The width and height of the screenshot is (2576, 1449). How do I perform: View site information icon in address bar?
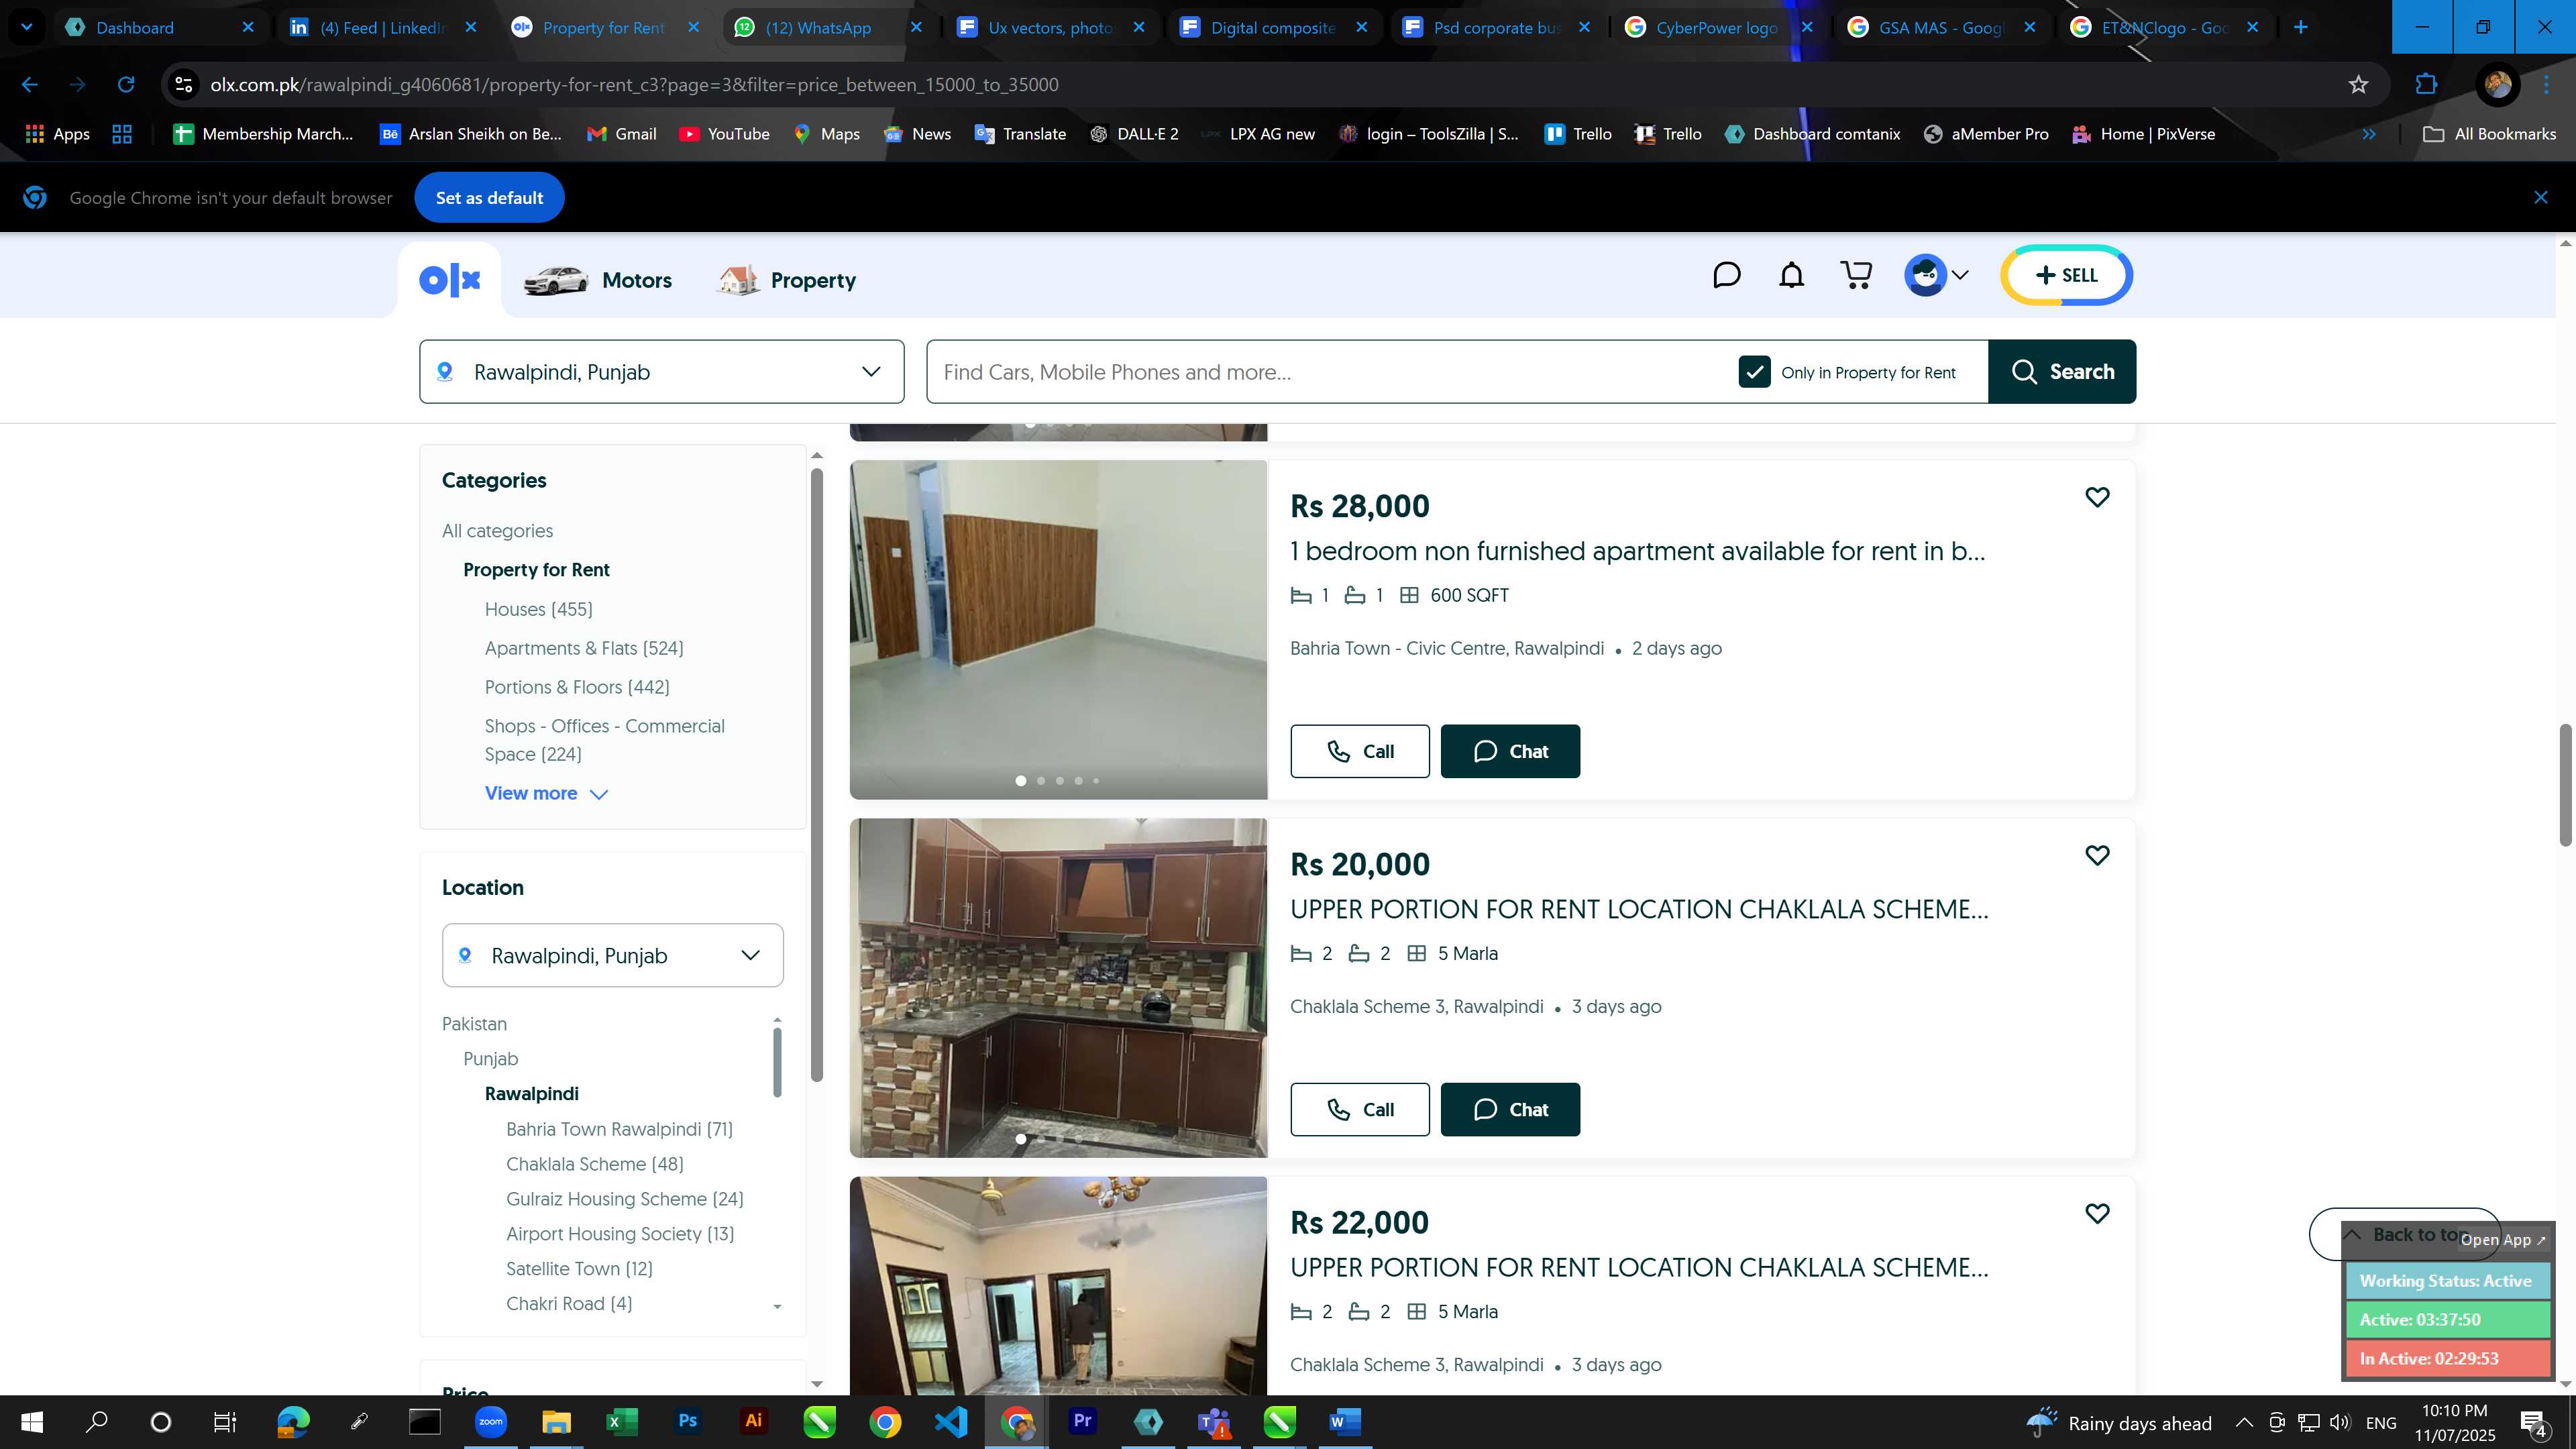click(x=184, y=85)
